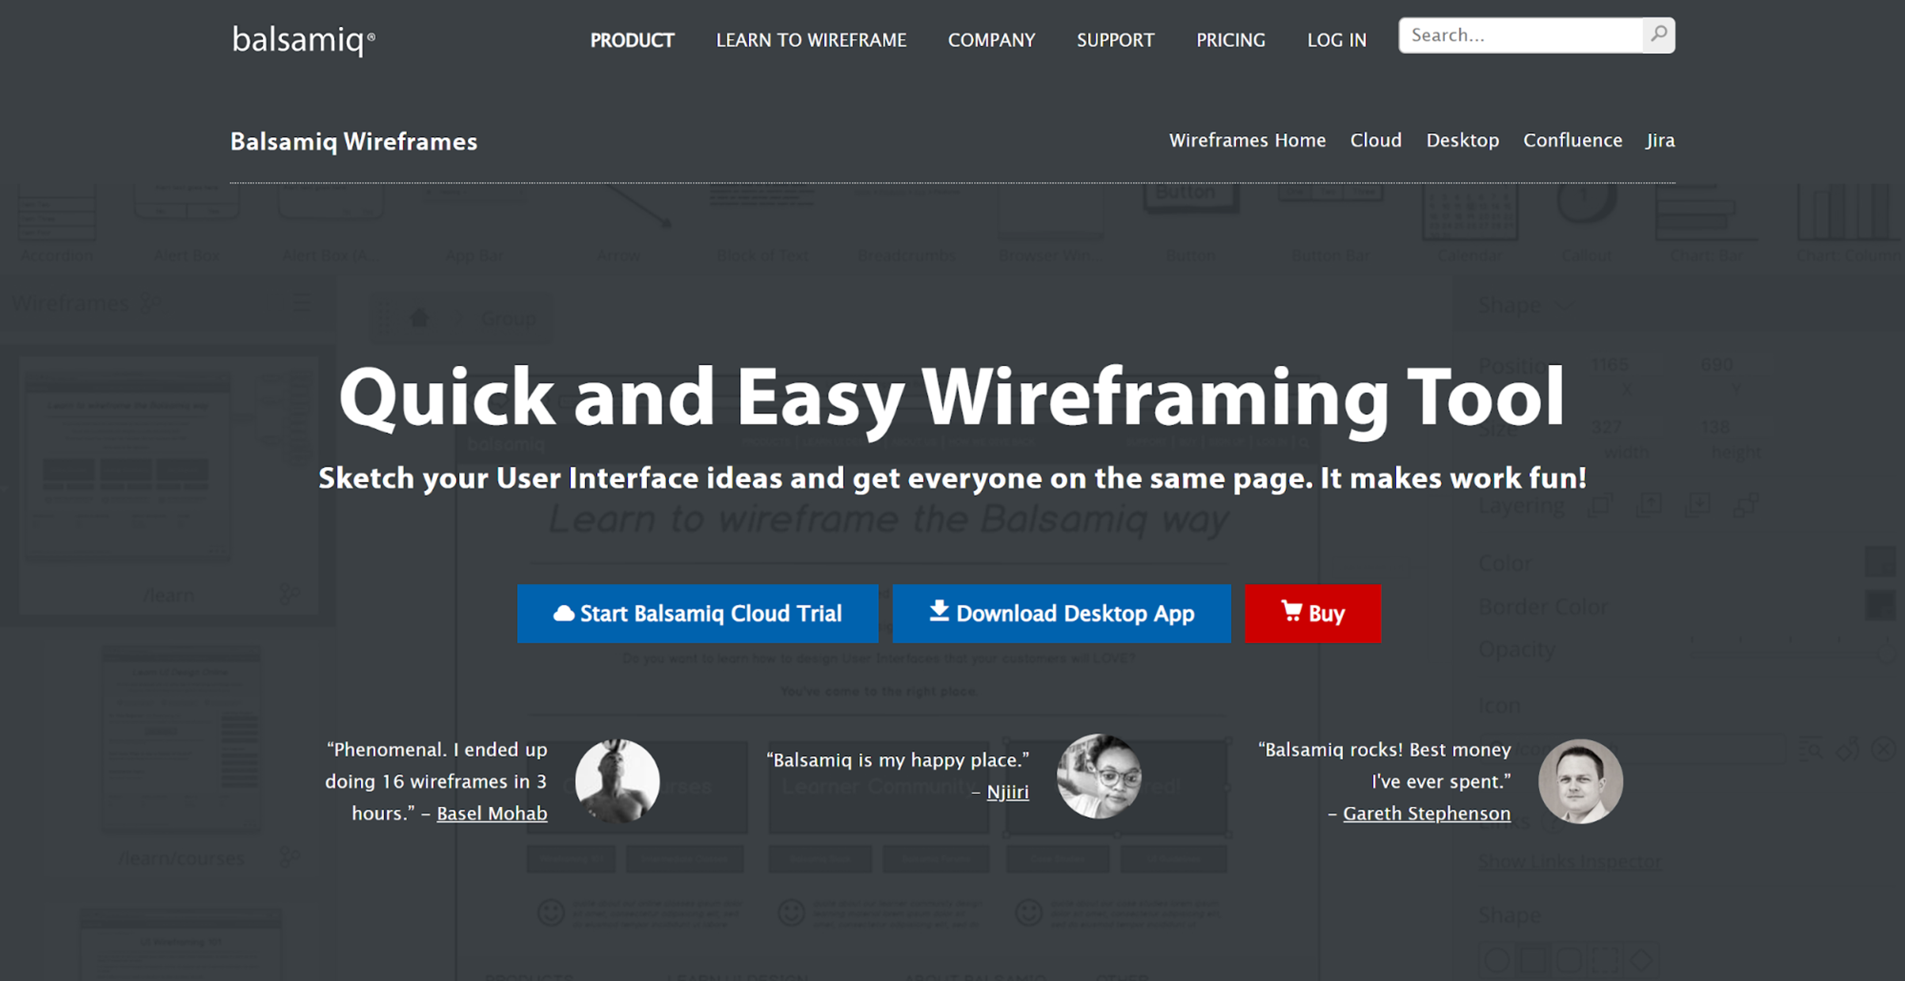The width and height of the screenshot is (1905, 981).
Task: Click Download Desktop App button
Action: point(1061,613)
